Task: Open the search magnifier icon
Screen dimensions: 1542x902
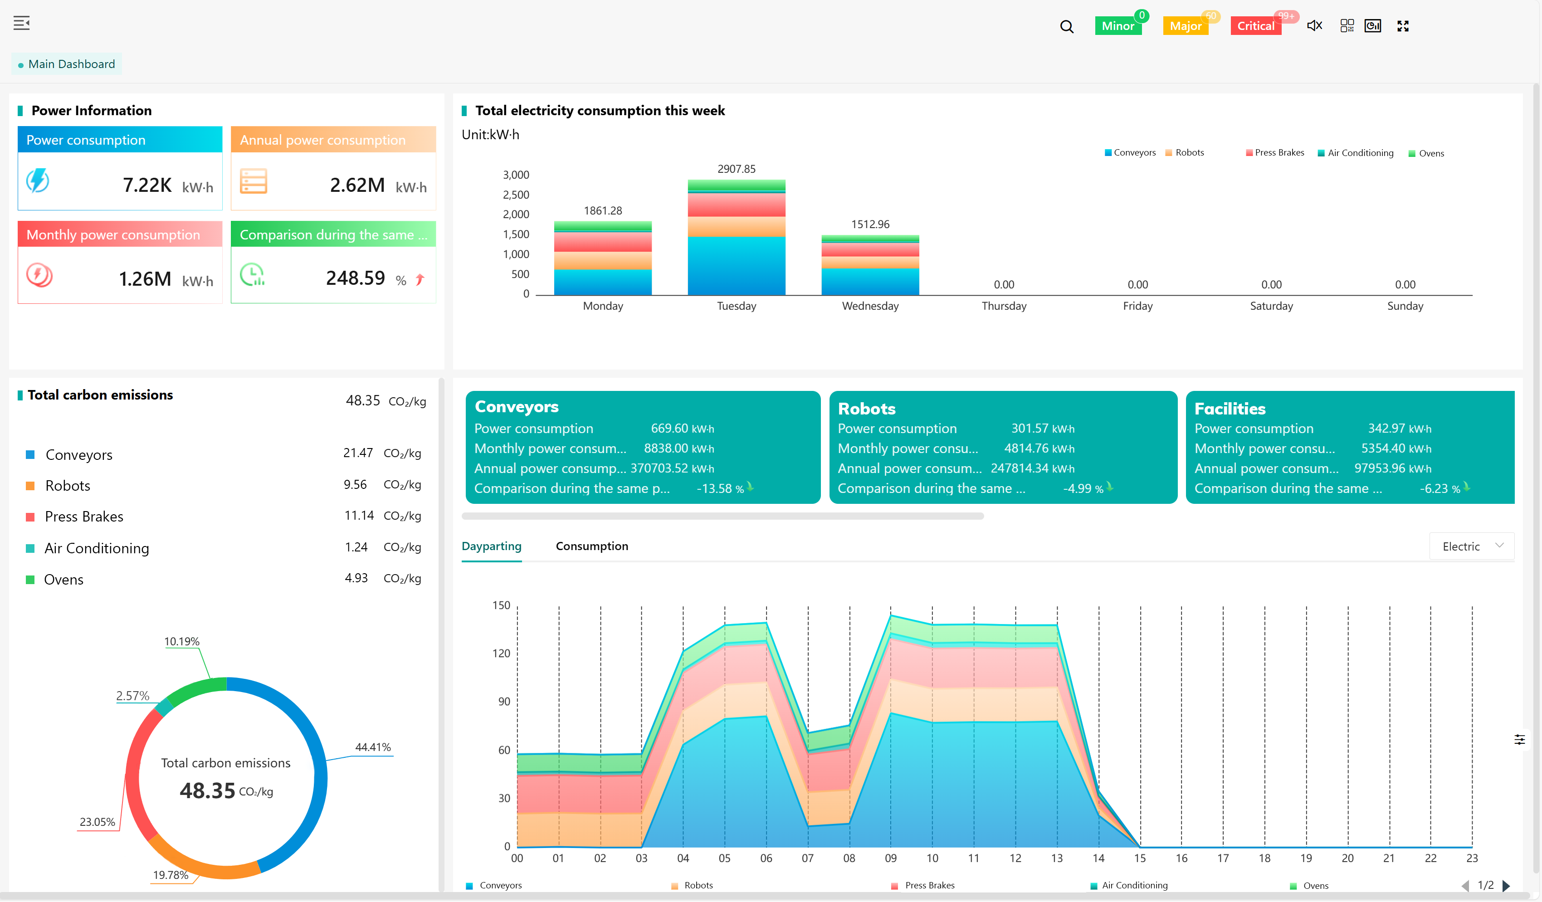Action: (1067, 26)
